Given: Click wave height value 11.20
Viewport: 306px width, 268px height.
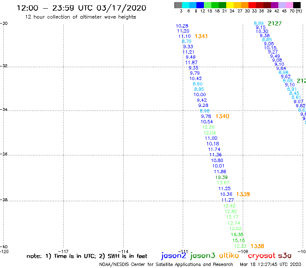Looking at the screenshot, I should point(183,31).
